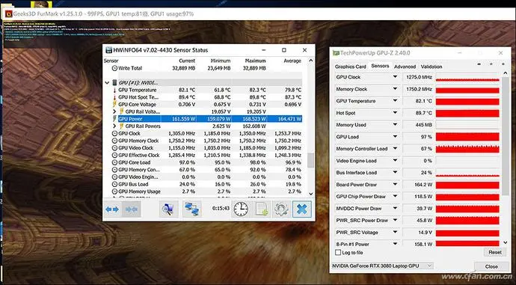Click the expand-columns blue arrows icon in HWiNFO

[112, 209]
